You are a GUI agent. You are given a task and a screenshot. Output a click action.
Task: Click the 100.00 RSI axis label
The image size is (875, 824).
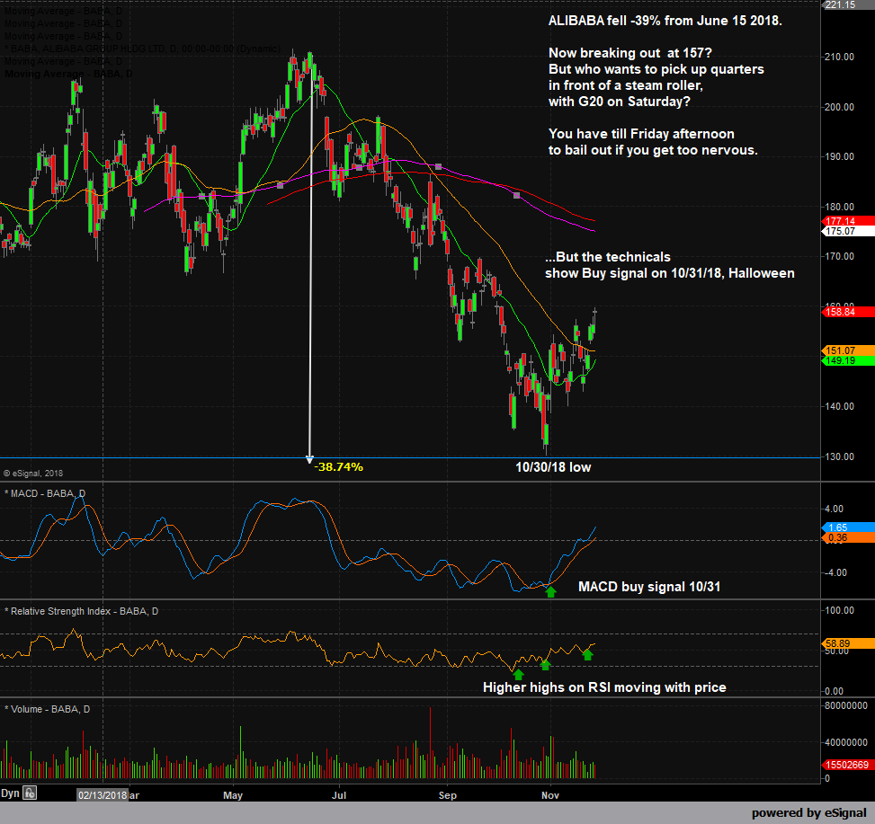tap(839, 610)
